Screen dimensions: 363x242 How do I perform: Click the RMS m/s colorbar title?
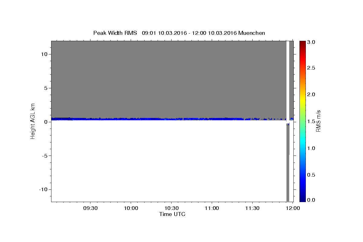[x=318, y=121]
